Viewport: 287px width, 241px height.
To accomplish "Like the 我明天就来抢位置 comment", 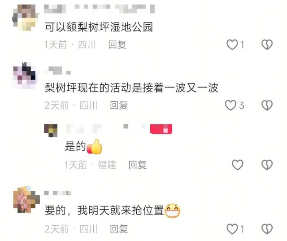I will tap(232, 229).
